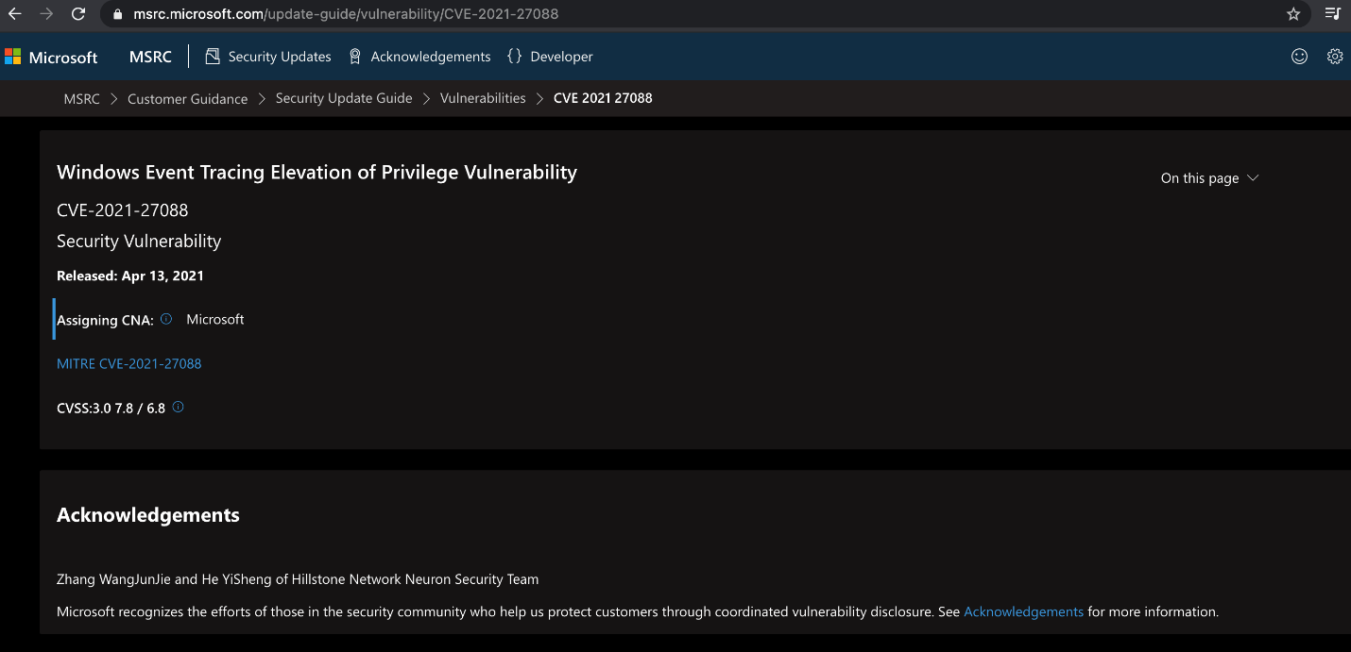Click the lock icon in address bar

click(x=118, y=14)
